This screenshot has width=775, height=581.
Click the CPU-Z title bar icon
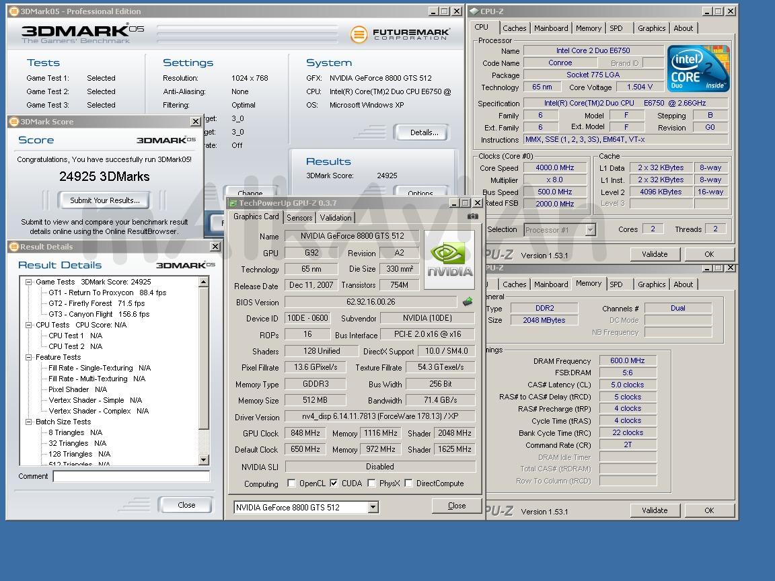pos(474,11)
